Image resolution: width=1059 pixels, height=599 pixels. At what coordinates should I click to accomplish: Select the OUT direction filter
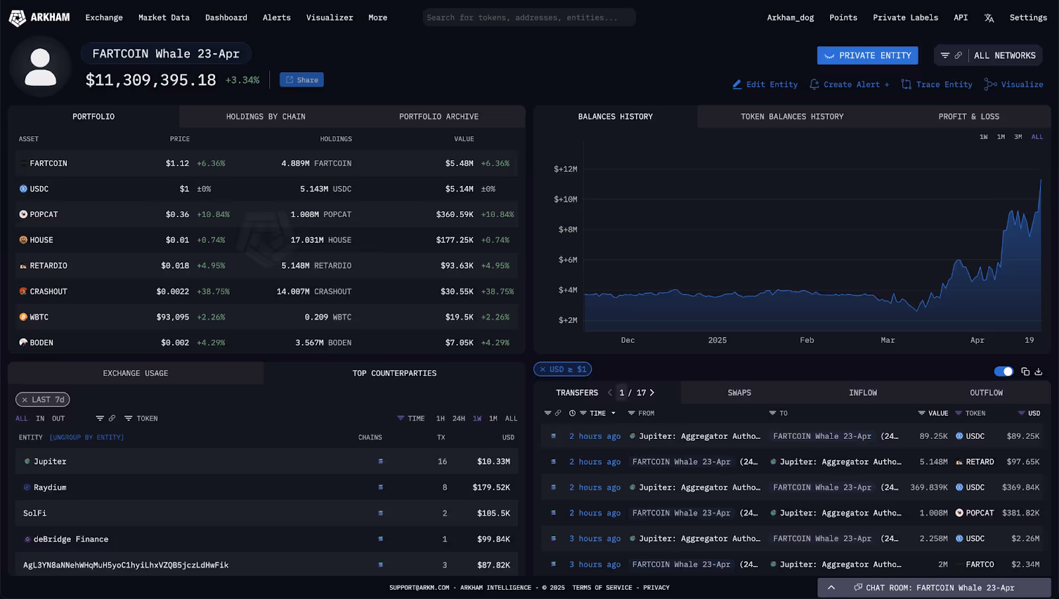point(58,418)
